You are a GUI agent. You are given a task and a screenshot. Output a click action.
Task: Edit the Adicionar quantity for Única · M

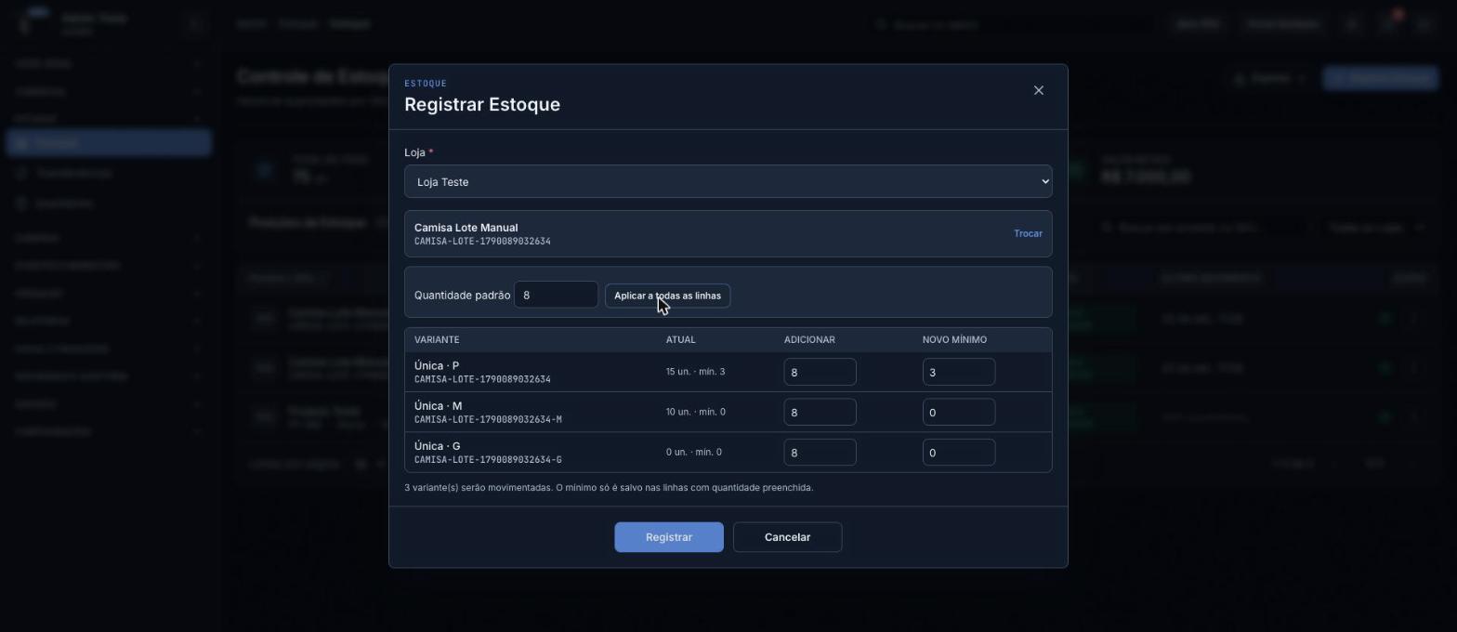pyautogui.click(x=820, y=412)
